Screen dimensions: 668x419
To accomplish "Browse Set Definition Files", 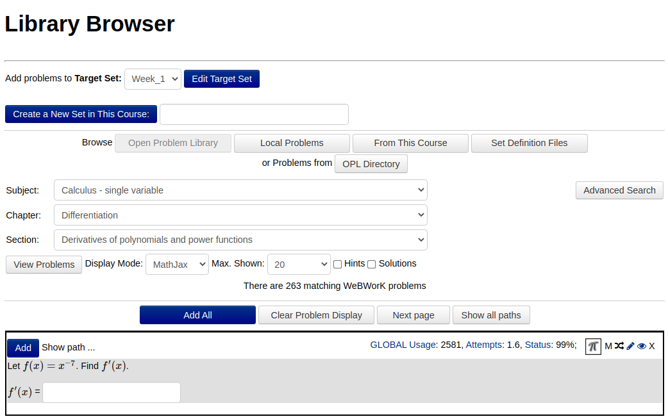I will 530,143.
